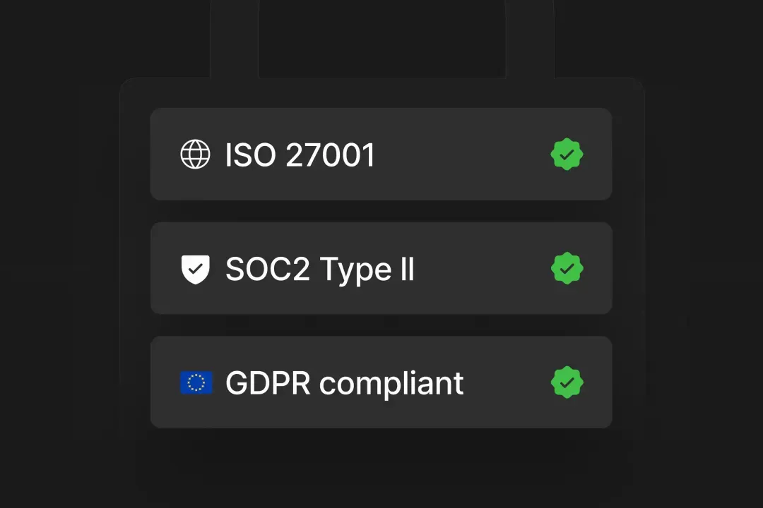Click the word SOC2 in the second row
763x508 pixels.
tap(268, 269)
